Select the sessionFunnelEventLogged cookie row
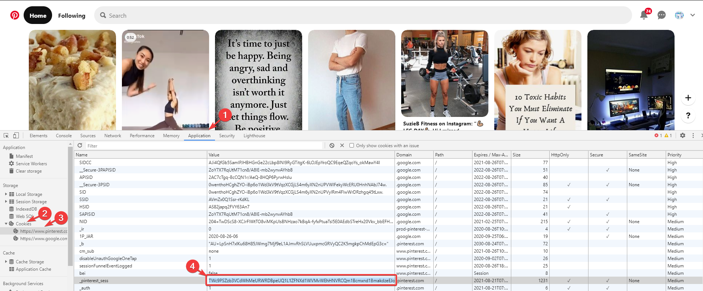 388,266
